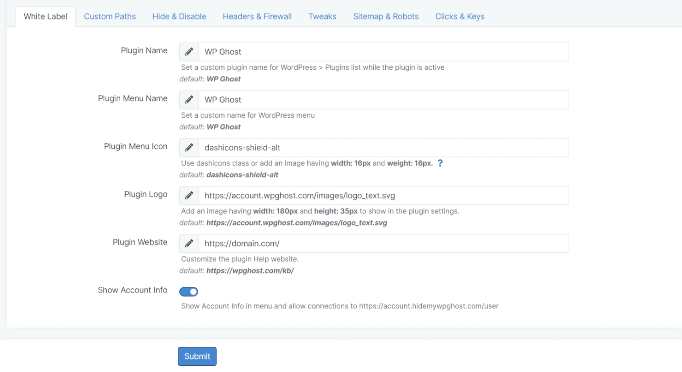Click into the Plugin Name text field
Screen dimensions: 682x372
click(383, 52)
